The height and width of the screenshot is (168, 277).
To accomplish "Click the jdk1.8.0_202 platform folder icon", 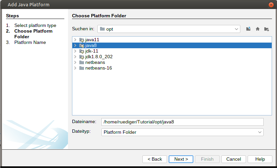I will (x=82, y=57).
